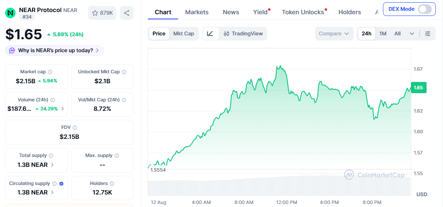Select the 24h time range

(367, 34)
